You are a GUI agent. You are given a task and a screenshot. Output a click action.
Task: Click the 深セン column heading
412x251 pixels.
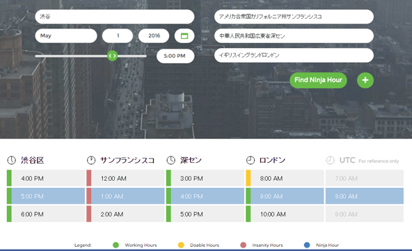[191, 160]
